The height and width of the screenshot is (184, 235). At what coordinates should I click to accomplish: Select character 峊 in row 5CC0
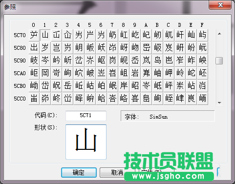point(146,99)
